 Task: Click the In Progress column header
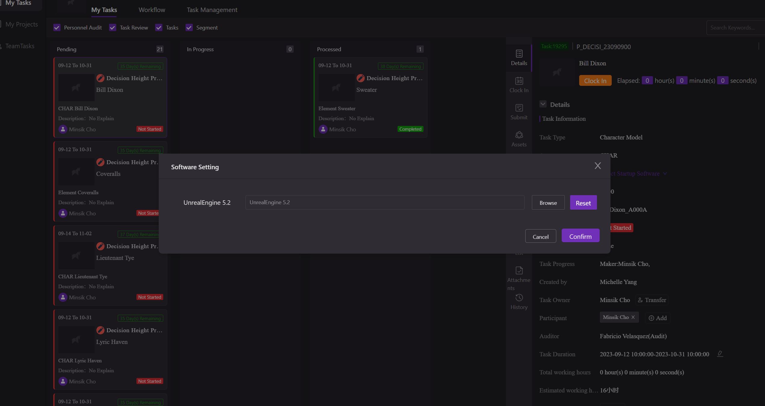pos(200,49)
